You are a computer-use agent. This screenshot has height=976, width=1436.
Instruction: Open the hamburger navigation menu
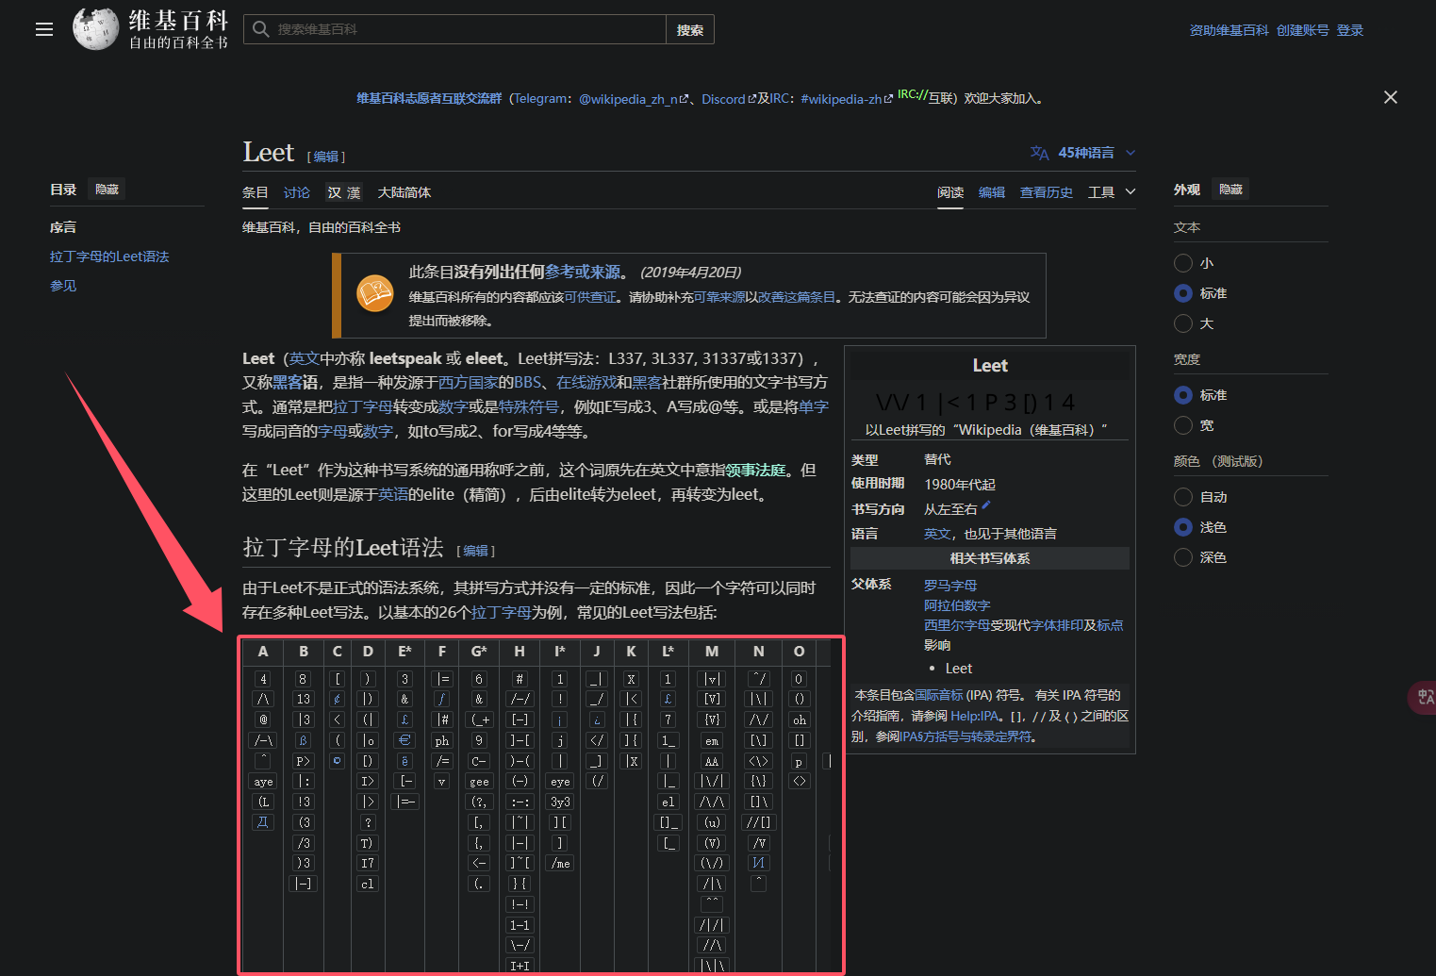click(43, 29)
